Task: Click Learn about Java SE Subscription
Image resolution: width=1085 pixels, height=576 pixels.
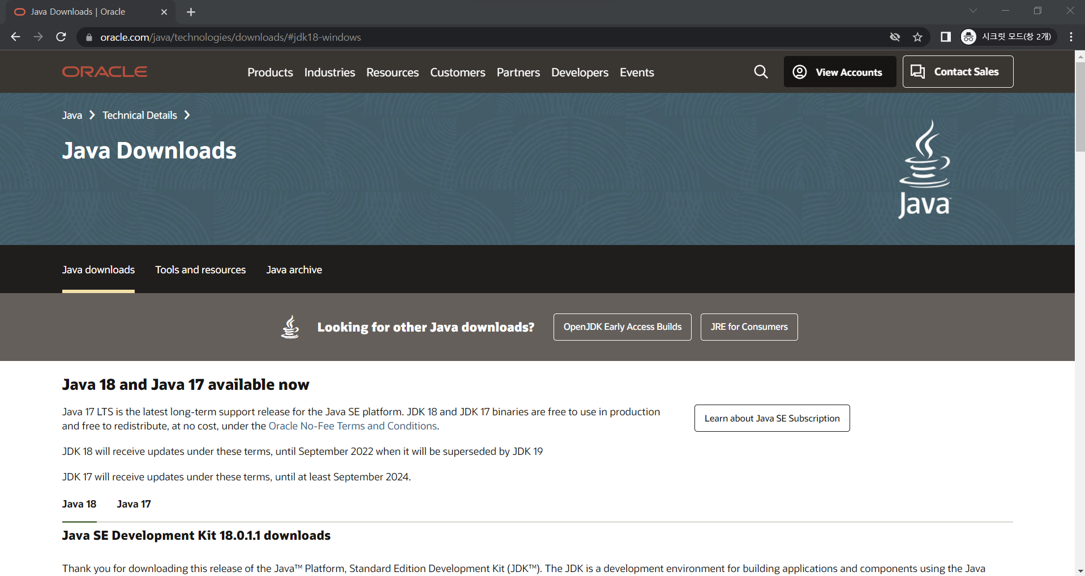Action: click(772, 418)
